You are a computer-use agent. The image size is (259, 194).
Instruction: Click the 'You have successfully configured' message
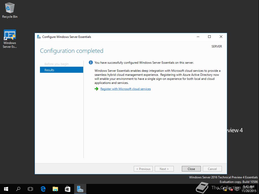coord(144,63)
